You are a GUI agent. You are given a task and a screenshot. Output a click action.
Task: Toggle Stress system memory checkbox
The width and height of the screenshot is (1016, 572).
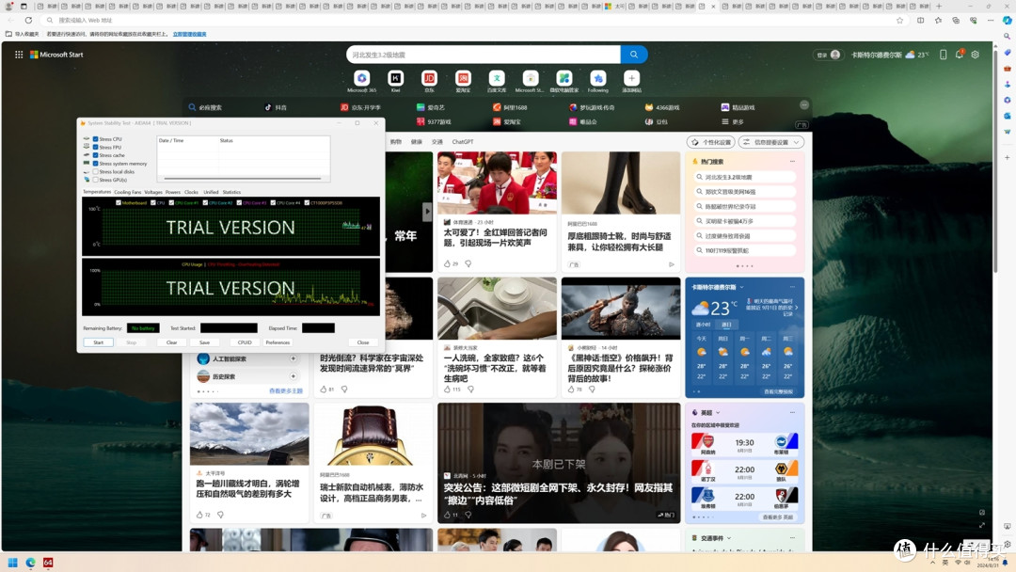95,164
